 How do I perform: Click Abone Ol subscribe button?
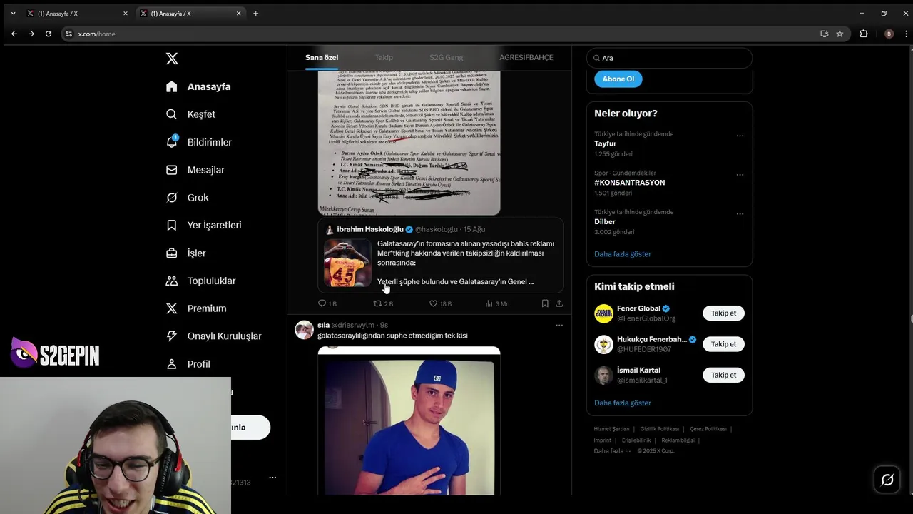tap(618, 79)
